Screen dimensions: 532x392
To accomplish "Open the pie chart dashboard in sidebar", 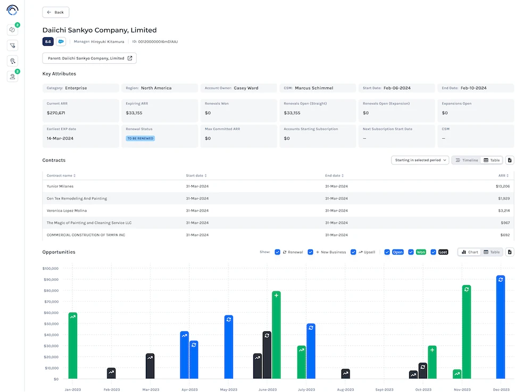I will [12, 30].
